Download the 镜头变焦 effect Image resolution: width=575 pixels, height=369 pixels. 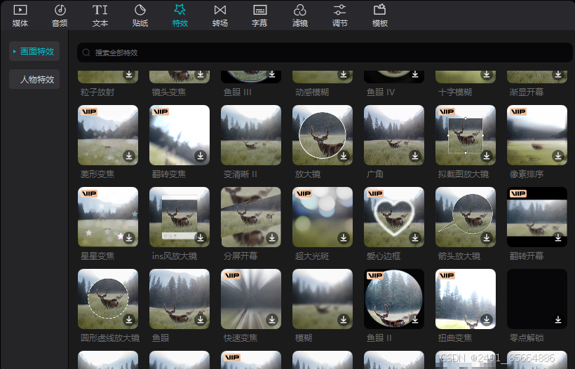pyautogui.click(x=201, y=74)
